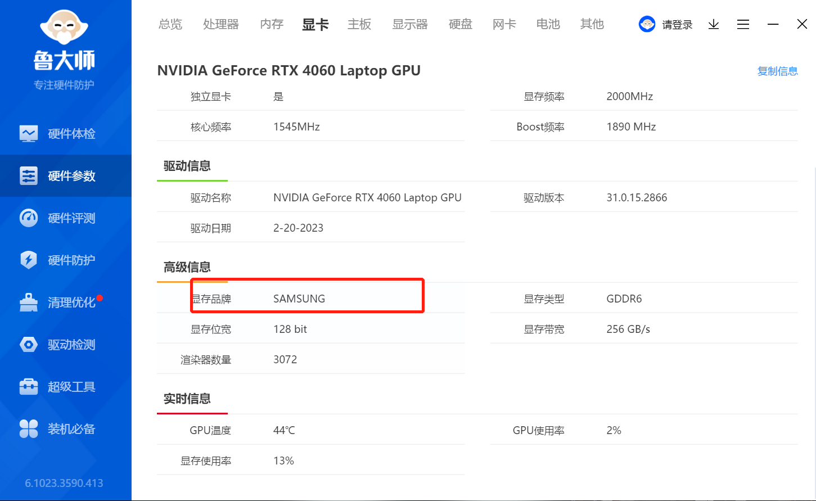The height and width of the screenshot is (501, 816).
Task: Open 清理优化 broom icon
Action: 29,303
